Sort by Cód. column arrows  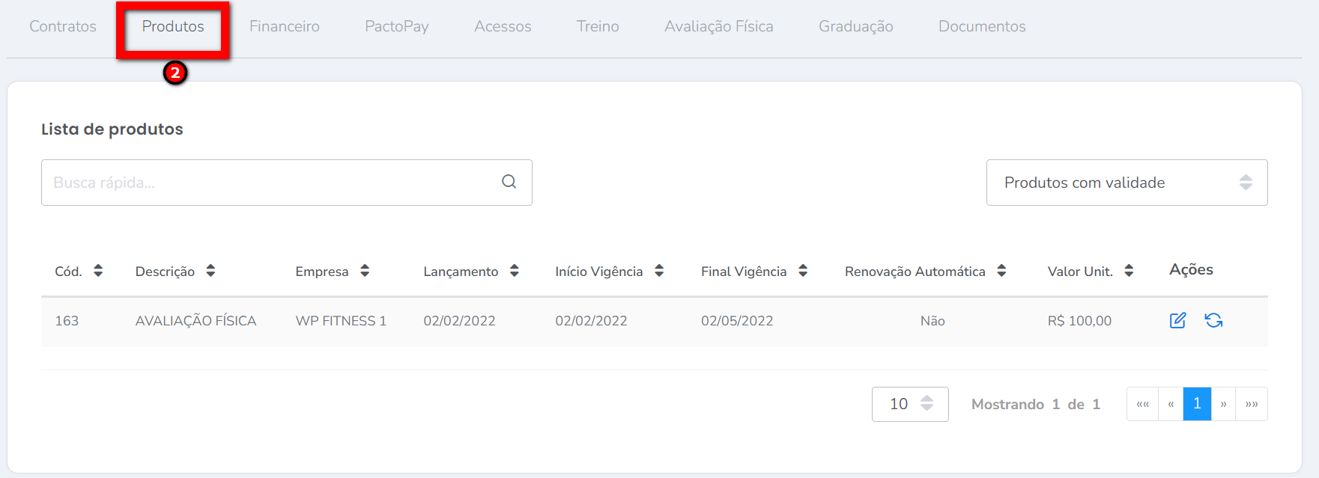click(x=98, y=271)
